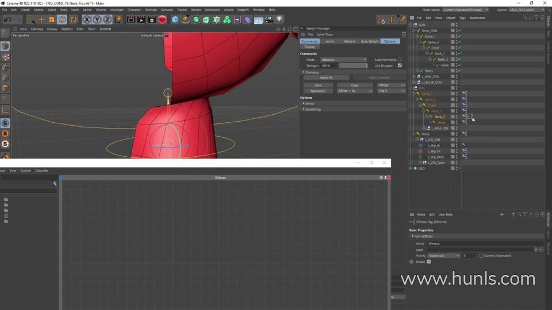Screen dimensions: 552x310
Task: Click the XPresso Name input field
Action: point(485,243)
